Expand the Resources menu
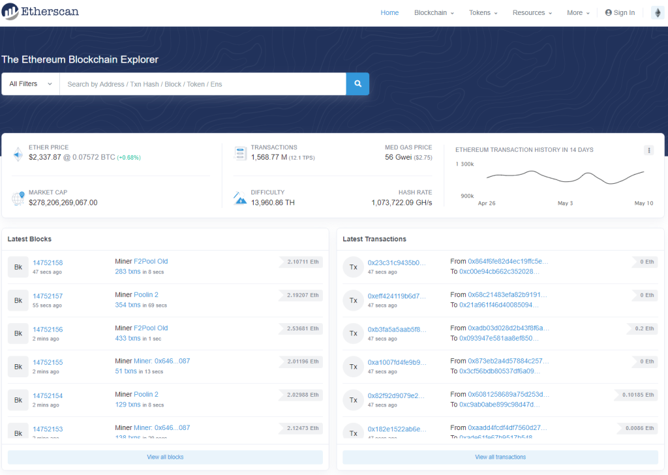 pos(532,13)
